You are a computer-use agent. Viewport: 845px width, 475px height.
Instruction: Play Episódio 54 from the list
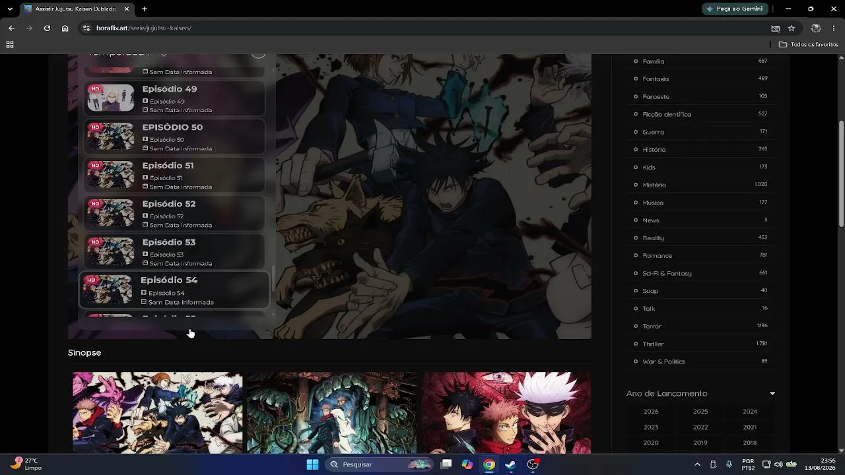click(174, 290)
